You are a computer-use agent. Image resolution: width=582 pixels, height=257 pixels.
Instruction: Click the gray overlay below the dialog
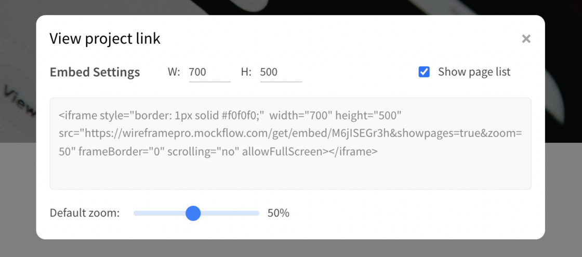291,248
